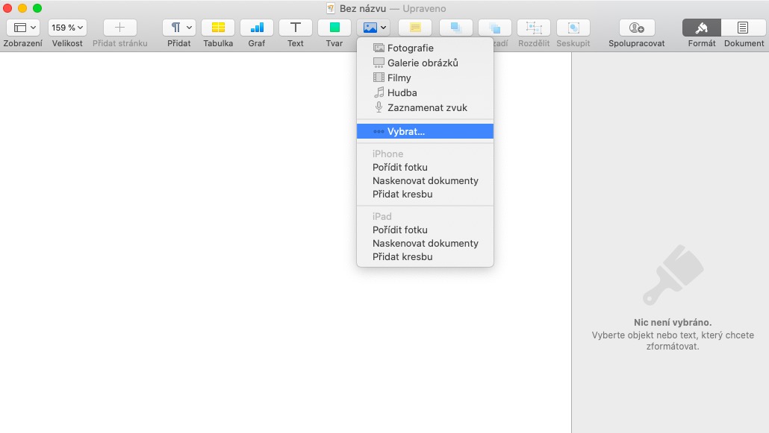Choose iPhone Naskenovat dokumenty option
Screen dimensions: 769x433
click(426, 181)
